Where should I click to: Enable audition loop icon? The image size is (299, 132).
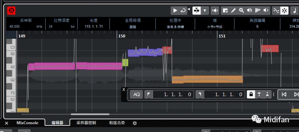pyautogui.click(x=183, y=11)
